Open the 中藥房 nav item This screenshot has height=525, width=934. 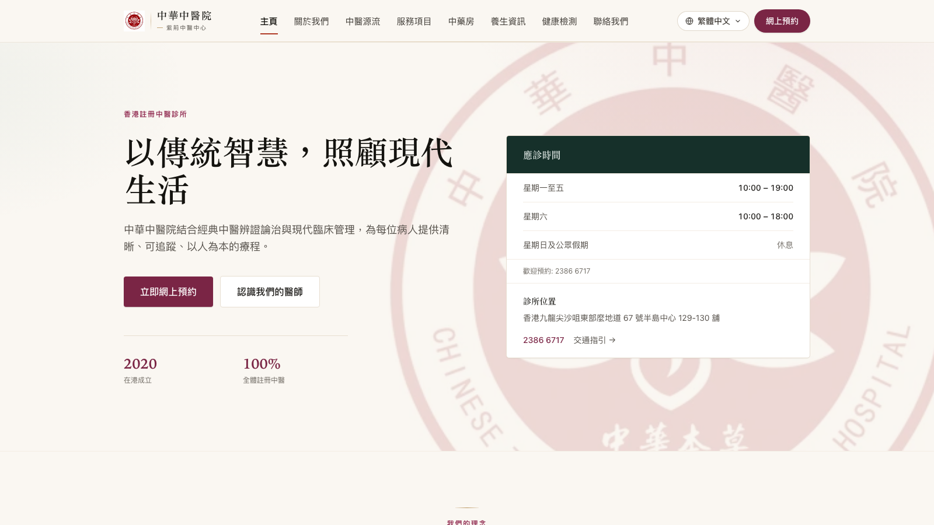pos(461,22)
